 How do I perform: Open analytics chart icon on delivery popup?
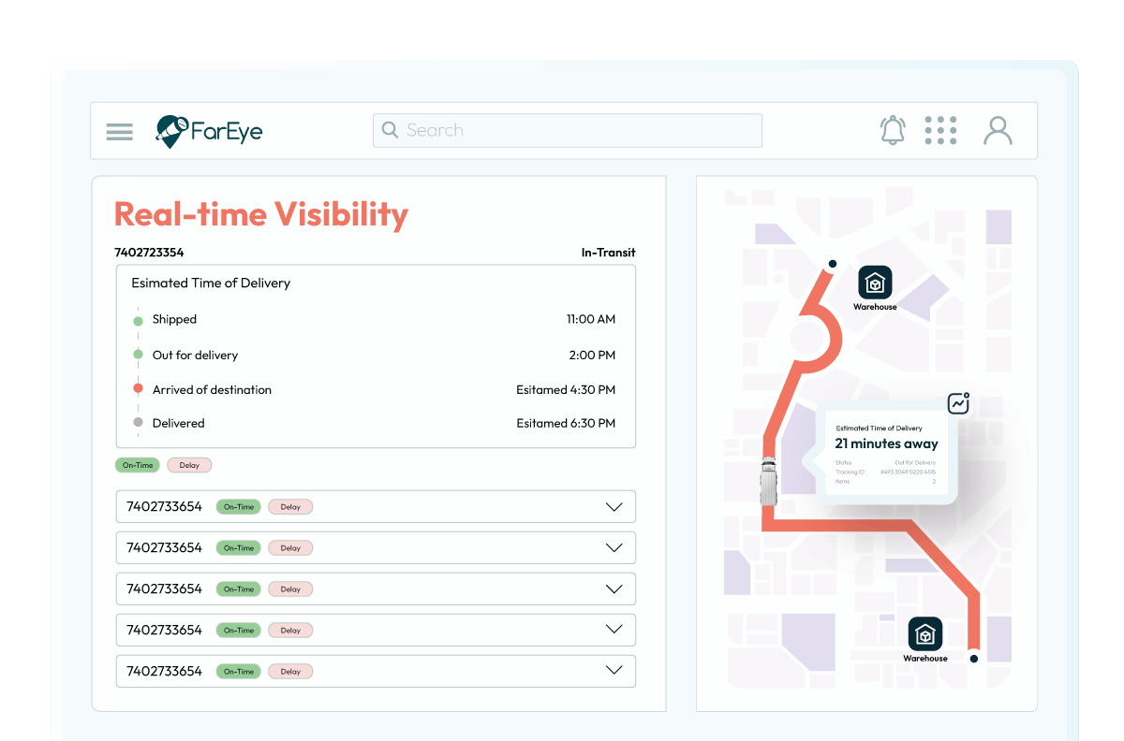[958, 403]
